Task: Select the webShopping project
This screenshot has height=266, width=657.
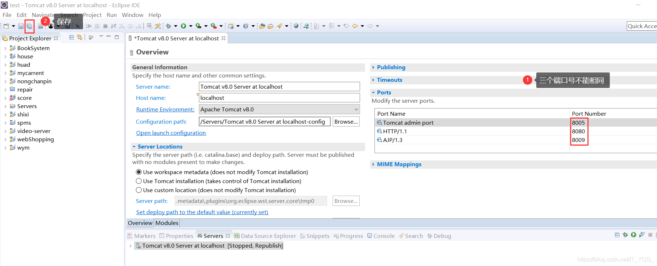Action: click(x=35, y=139)
